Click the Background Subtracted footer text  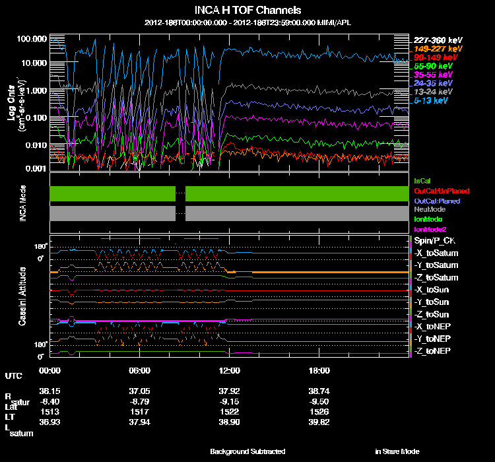[x=247, y=451]
